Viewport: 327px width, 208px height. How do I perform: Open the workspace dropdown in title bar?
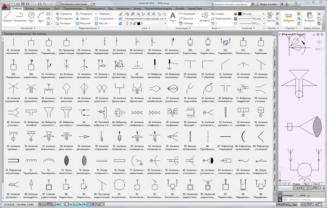(76, 4)
